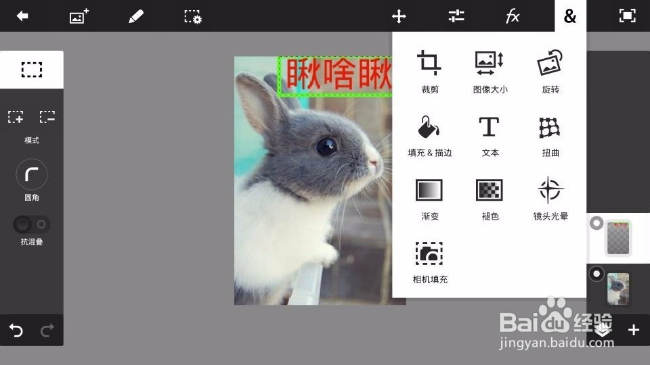Open 图像大小 image size option
This screenshot has width=650, height=365.
coord(490,72)
